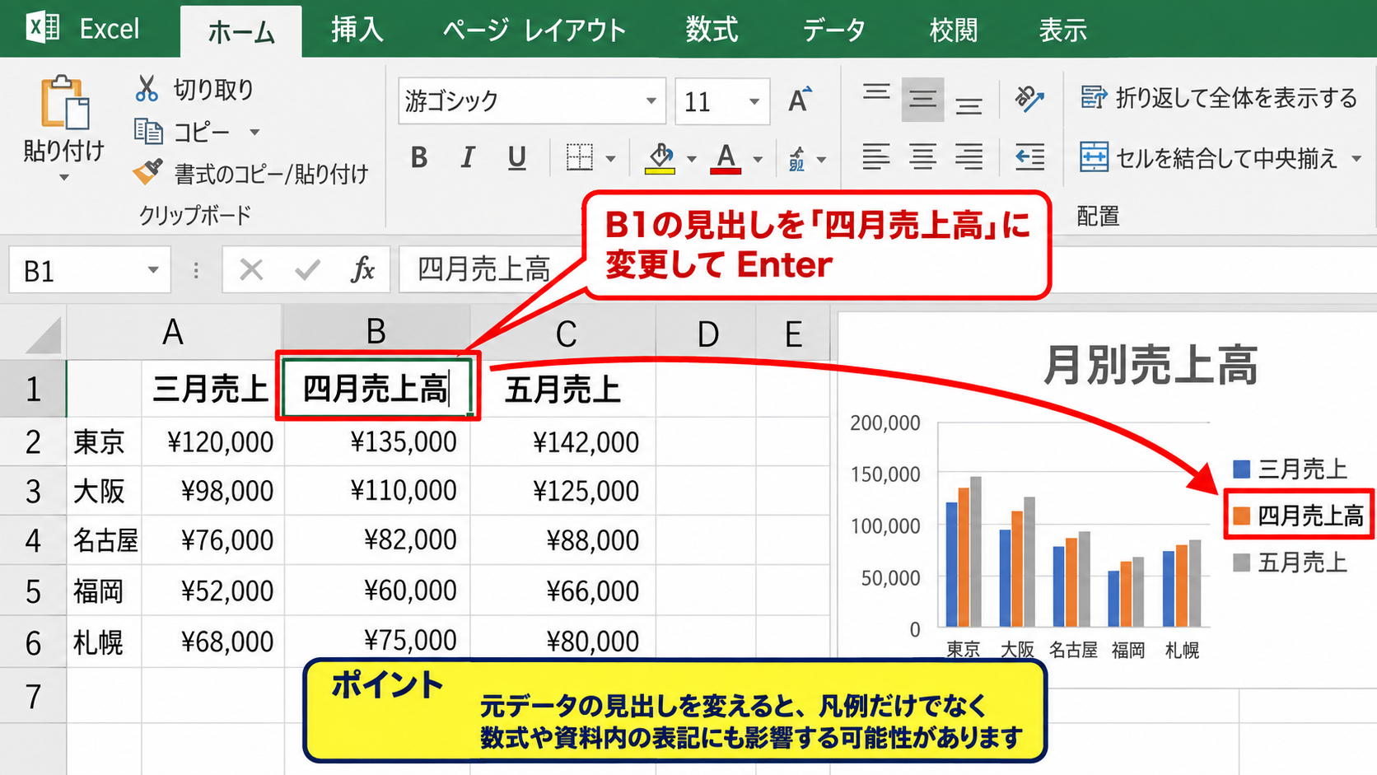Click セルを結合して中央揃え button

click(1209, 156)
